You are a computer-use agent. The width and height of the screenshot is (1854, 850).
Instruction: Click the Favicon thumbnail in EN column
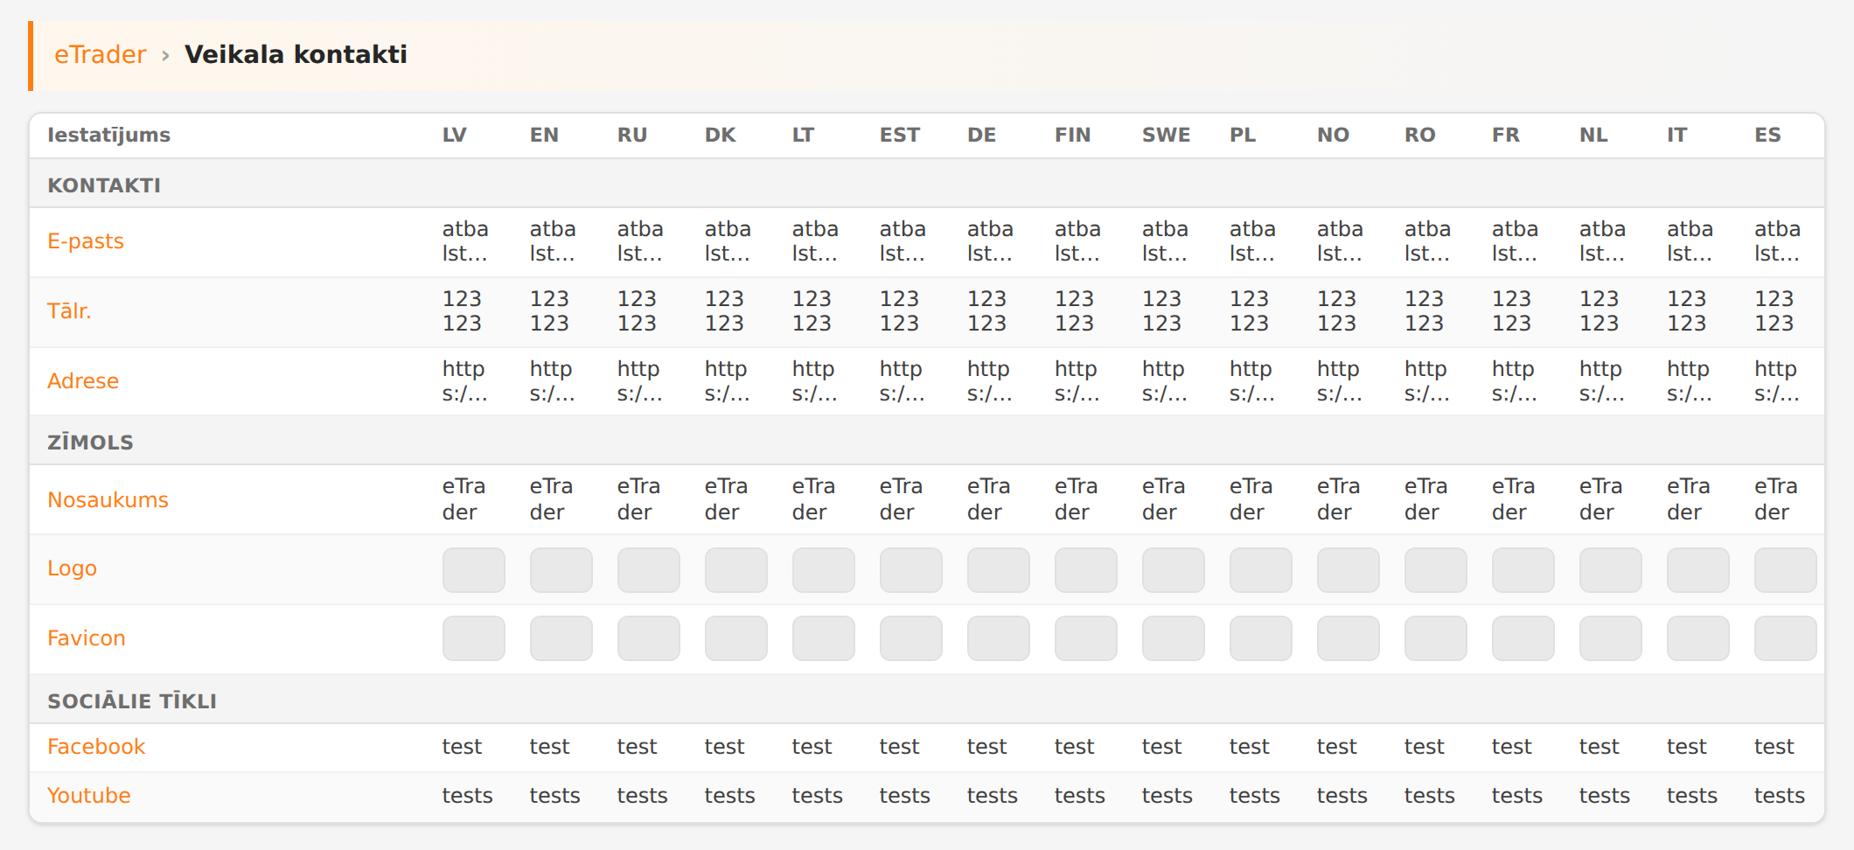click(x=561, y=638)
